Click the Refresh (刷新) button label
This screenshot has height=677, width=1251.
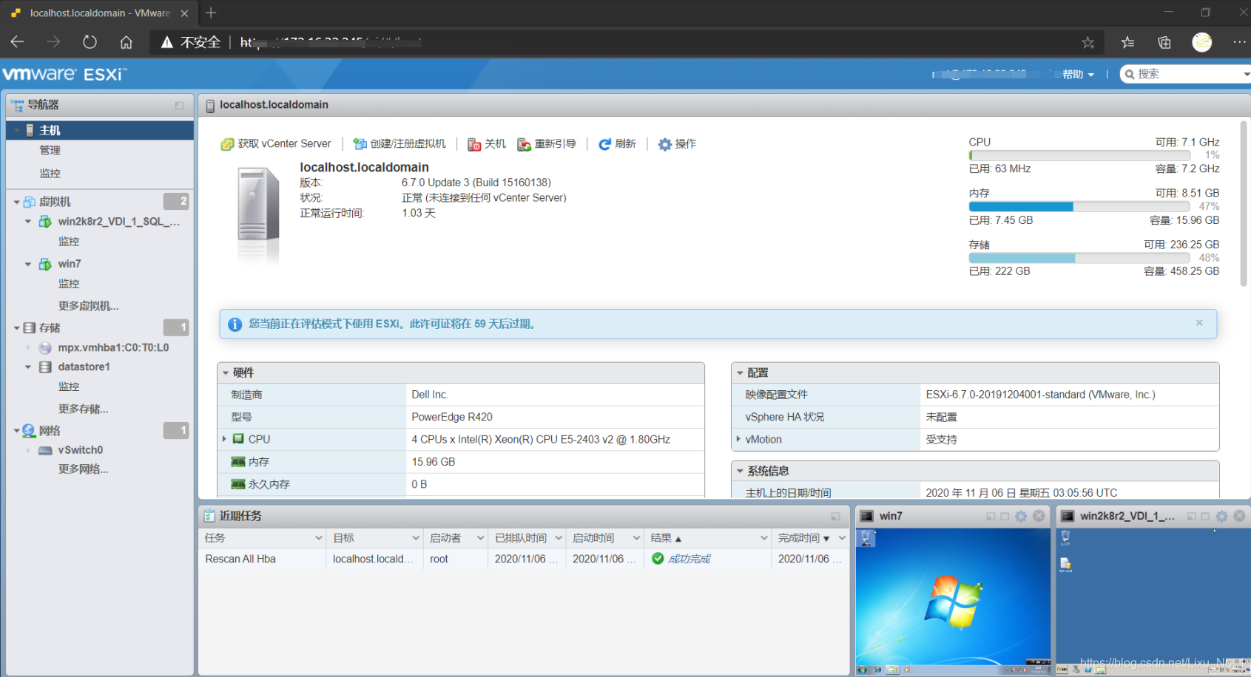click(x=625, y=144)
